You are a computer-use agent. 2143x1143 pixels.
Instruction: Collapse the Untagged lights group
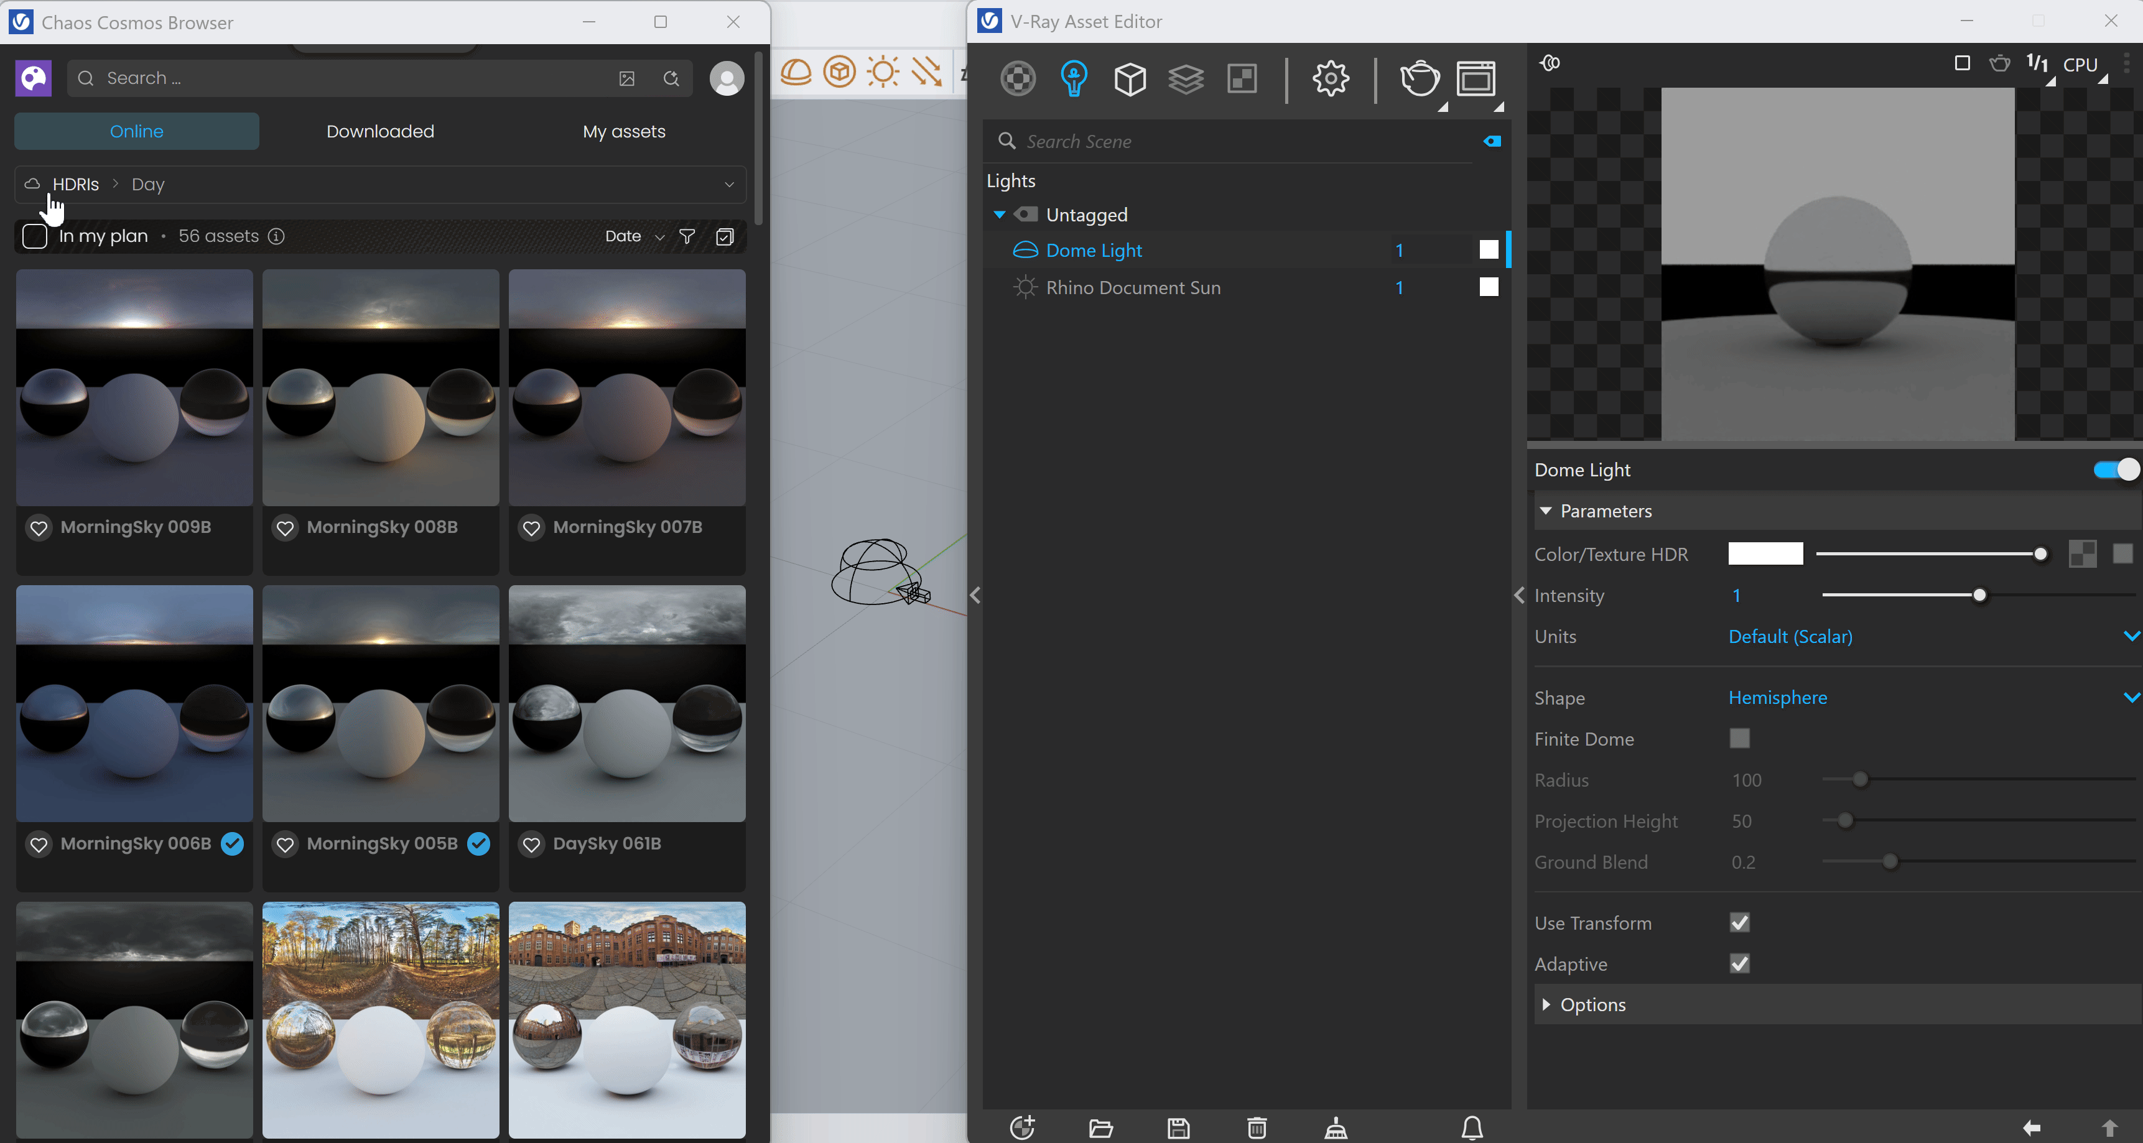click(x=999, y=215)
